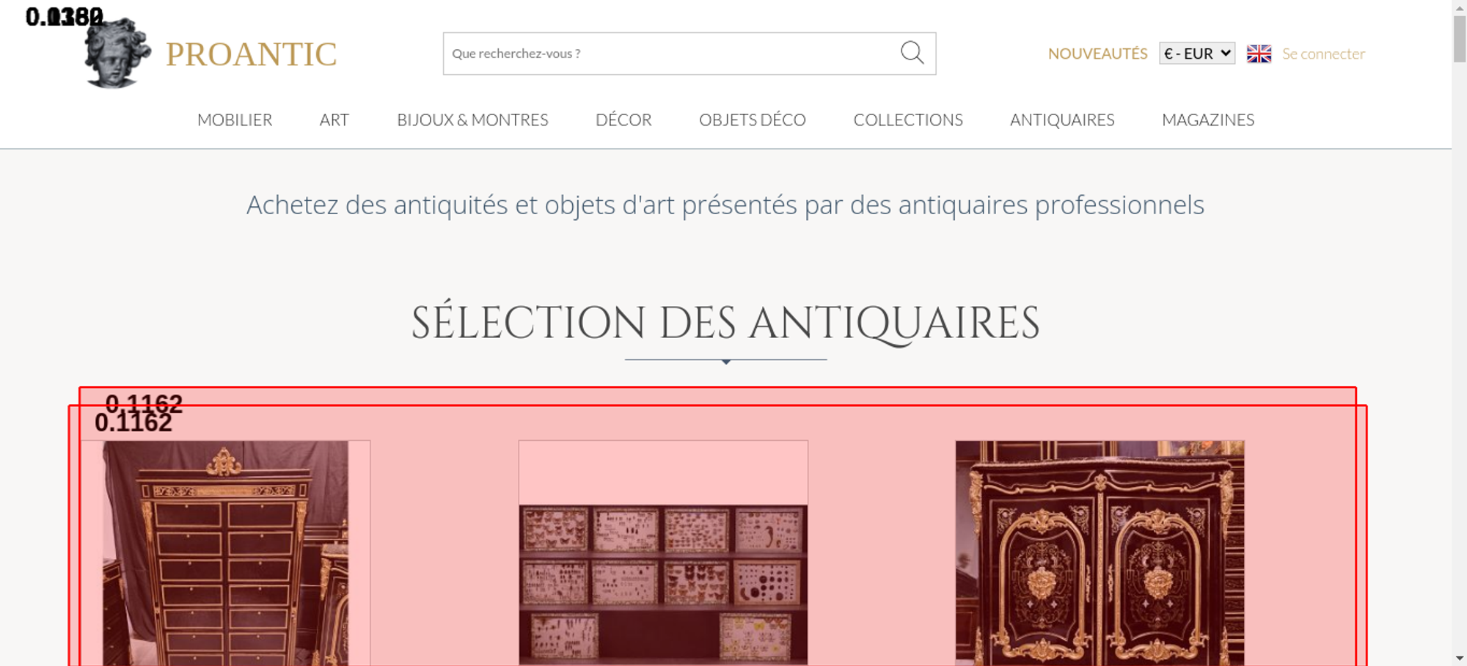Open the Décor menu

point(623,120)
